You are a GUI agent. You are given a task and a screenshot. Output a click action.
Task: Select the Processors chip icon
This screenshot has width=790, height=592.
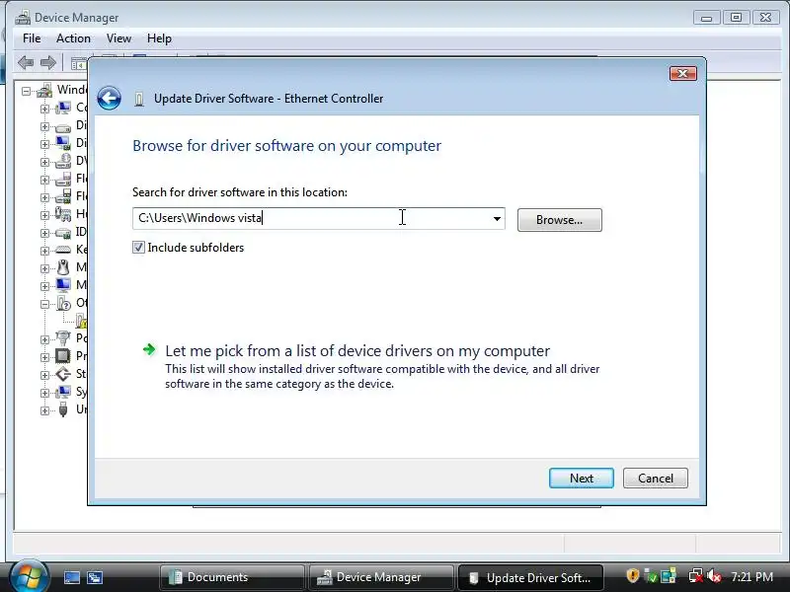pos(63,356)
